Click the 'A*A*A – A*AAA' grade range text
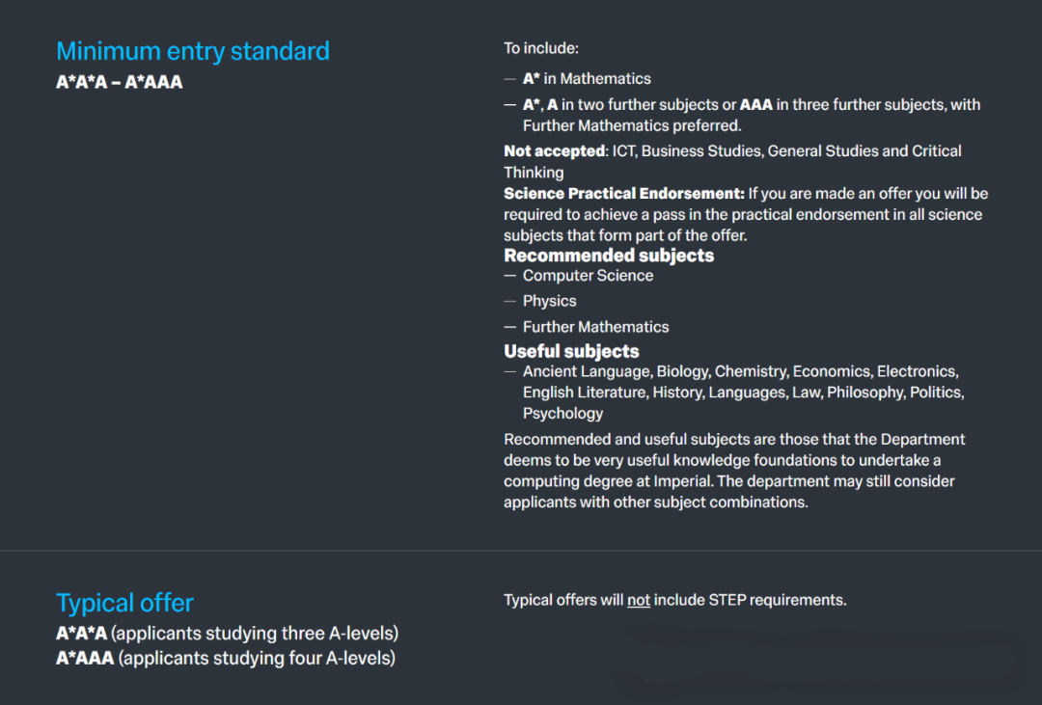This screenshot has width=1042, height=705. point(120,82)
